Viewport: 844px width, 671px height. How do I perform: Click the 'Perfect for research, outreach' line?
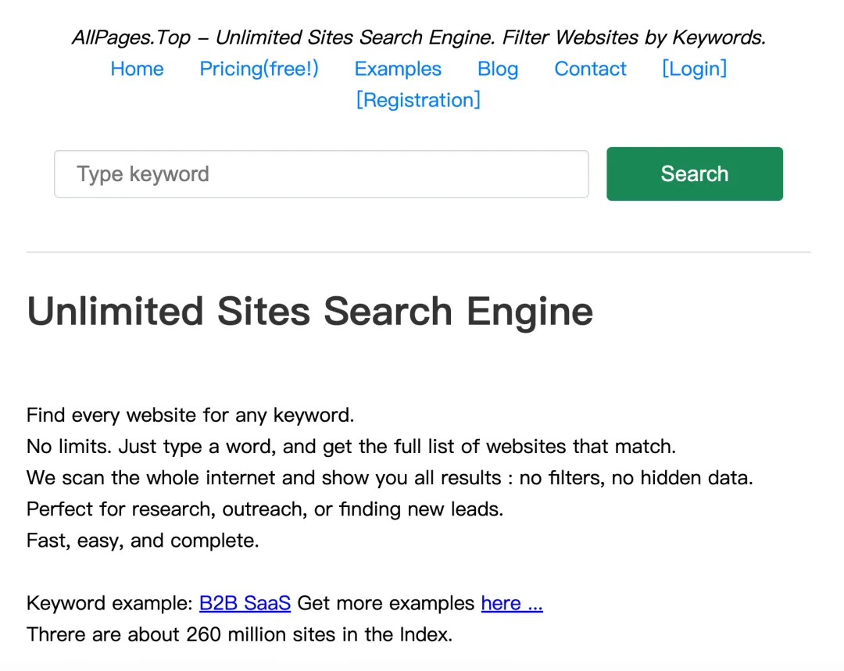point(265,509)
